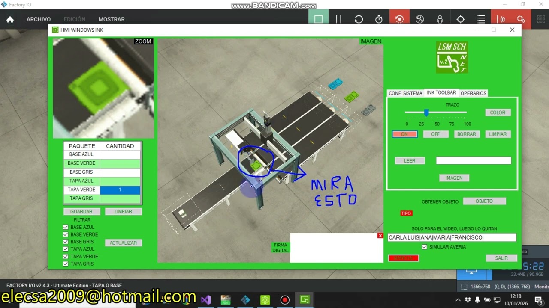Viewport: 549px width, 308px height.
Task: Select the INK TOOLBAR tab
Action: pos(441,93)
